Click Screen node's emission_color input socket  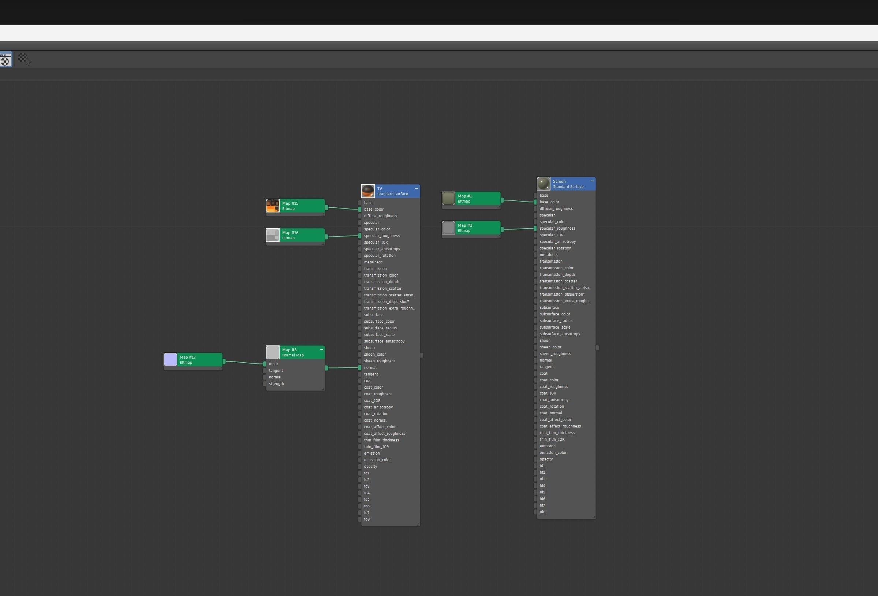535,453
